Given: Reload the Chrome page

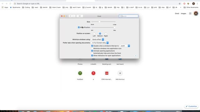Looking at the screenshot, I should click(x=10, y=4).
